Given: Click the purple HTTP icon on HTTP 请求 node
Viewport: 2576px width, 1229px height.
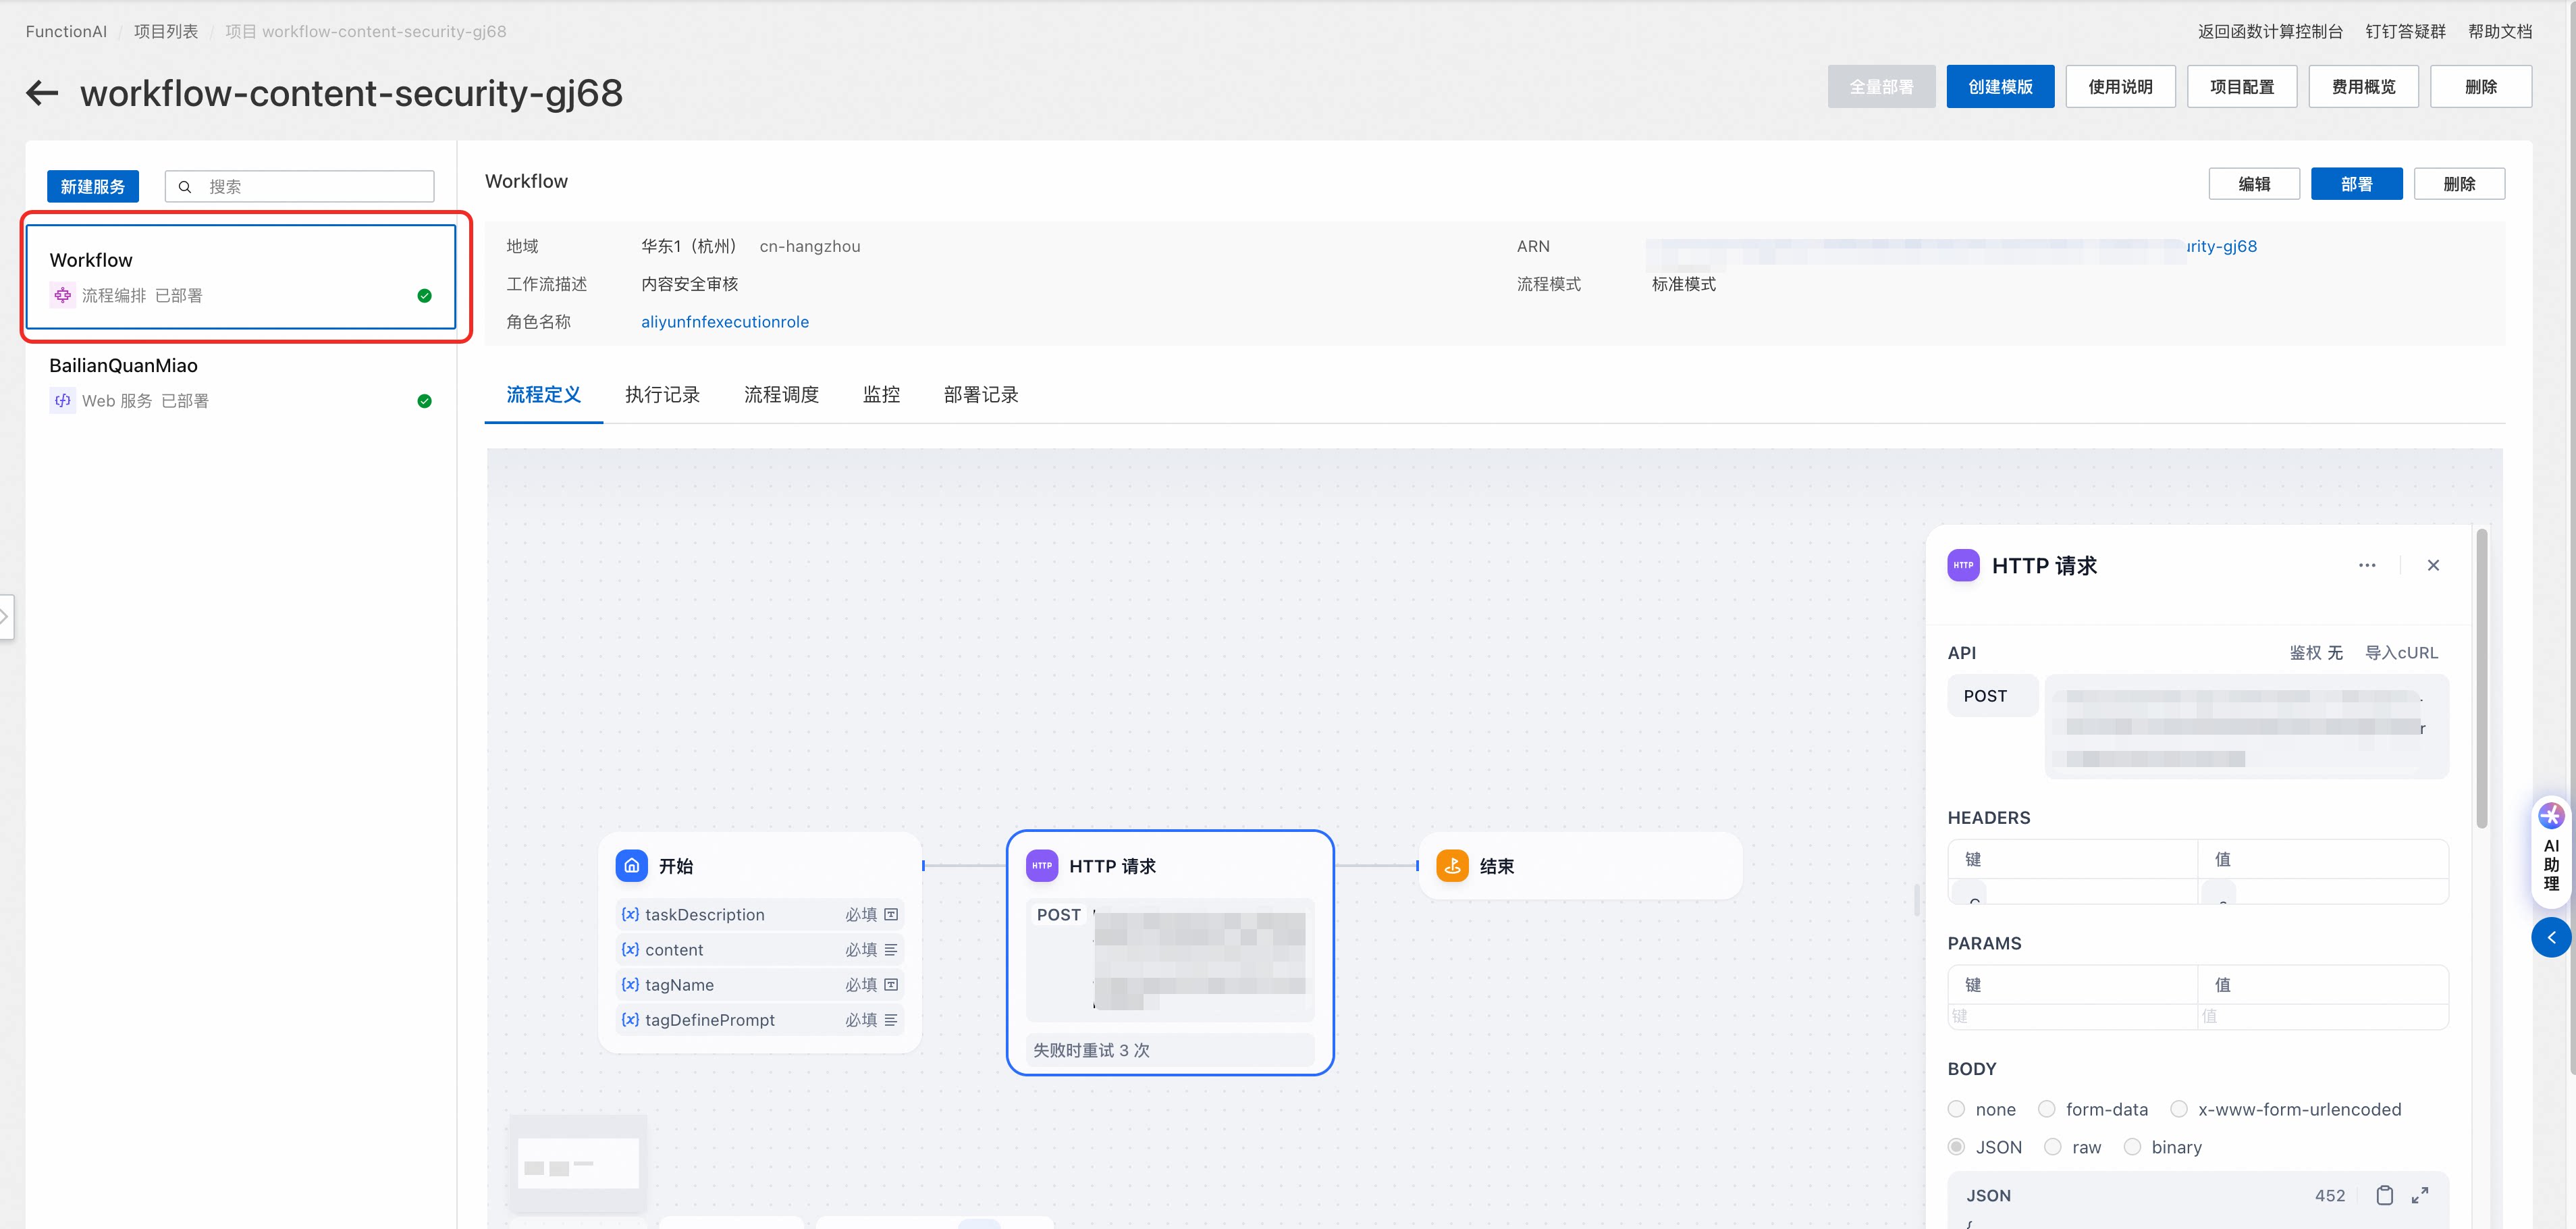Looking at the screenshot, I should coord(1042,866).
